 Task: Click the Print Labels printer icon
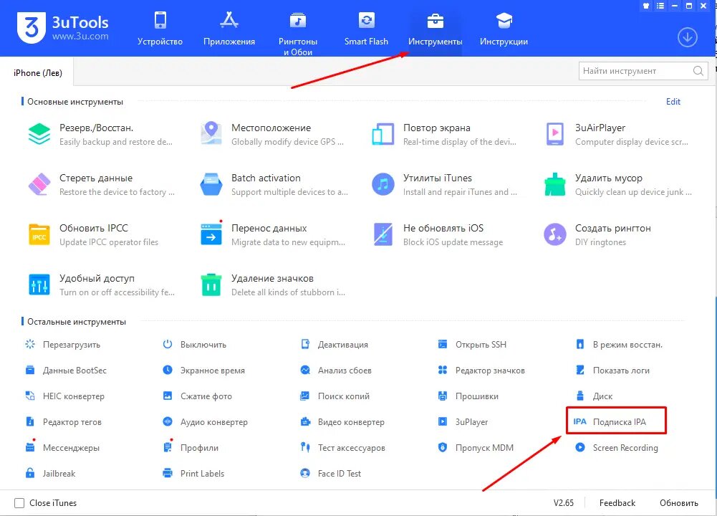click(168, 473)
